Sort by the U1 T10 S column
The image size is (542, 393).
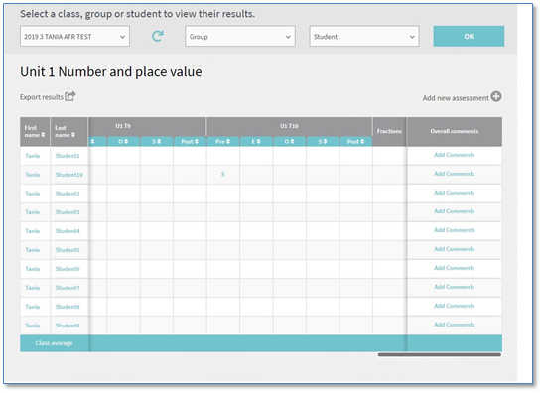click(323, 141)
